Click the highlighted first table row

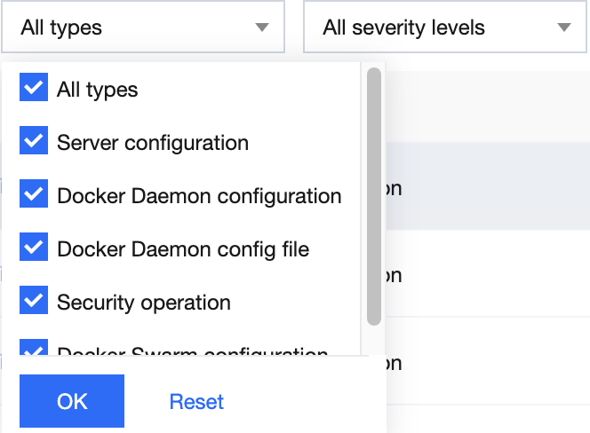[489, 186]
